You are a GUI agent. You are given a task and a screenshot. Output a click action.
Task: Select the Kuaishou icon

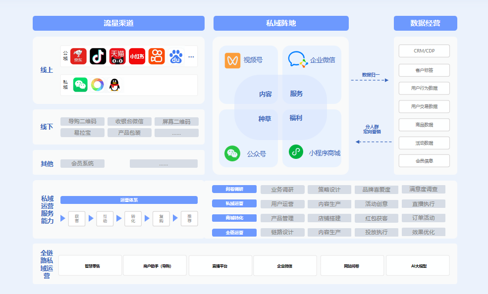point(156,56)
